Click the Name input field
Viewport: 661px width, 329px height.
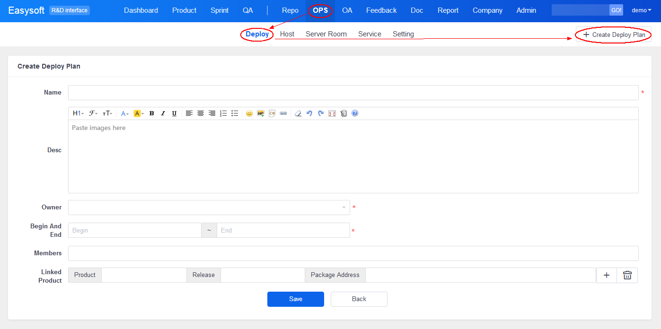(353, 93)
